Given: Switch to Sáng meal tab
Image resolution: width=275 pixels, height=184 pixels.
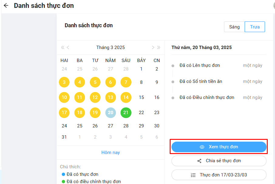Looking at the screenshot, I should (234, 27).
